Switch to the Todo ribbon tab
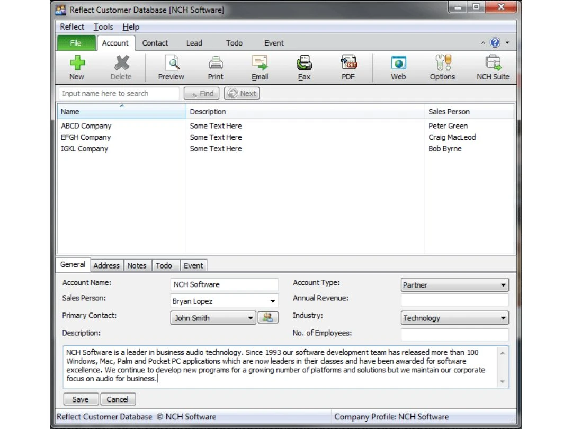Image resolution: width=572 pixels, height=429 pixels. (x=234, y=43)
